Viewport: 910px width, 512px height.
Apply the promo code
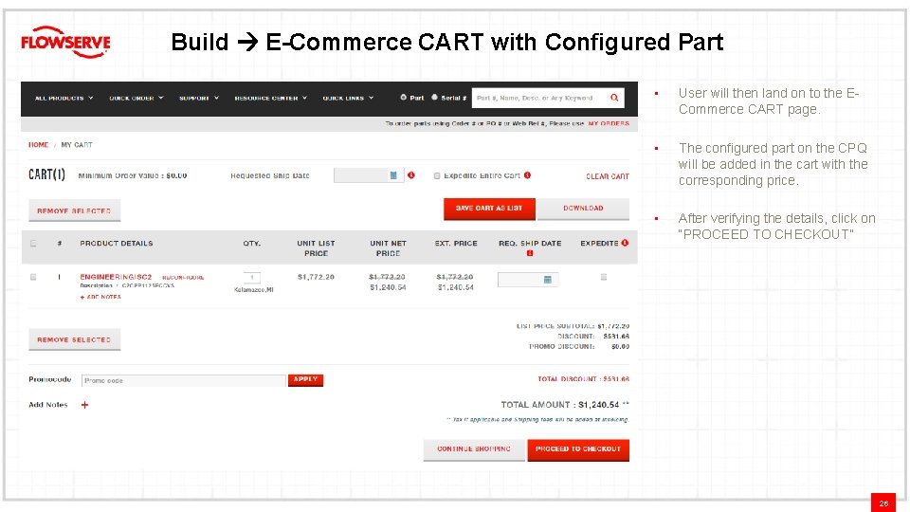[306, 379]
